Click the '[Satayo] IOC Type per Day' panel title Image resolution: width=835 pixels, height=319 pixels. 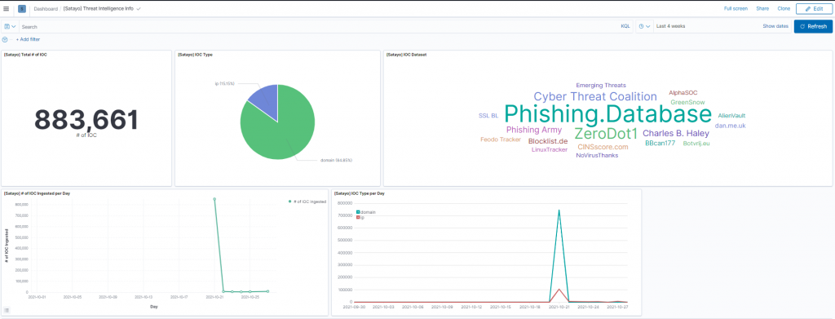coord(360,193)
